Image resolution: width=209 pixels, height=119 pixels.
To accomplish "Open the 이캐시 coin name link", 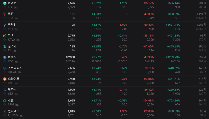I will [12, 57].
